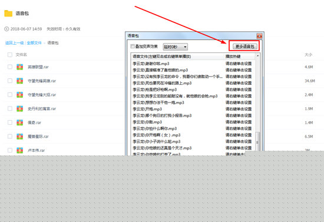Image resolution: width=324 pixels, height=222 pixels.
Task: Select 李云龙\你他娘的还真是个天才.mp3
Action: point(162,148)
